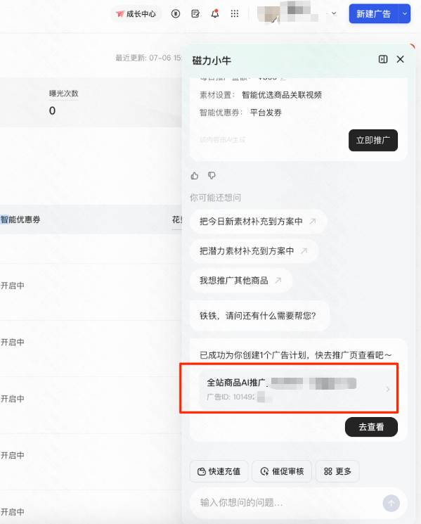
Task: Click the 快速充值 quick action
Action: pos(219,471)
